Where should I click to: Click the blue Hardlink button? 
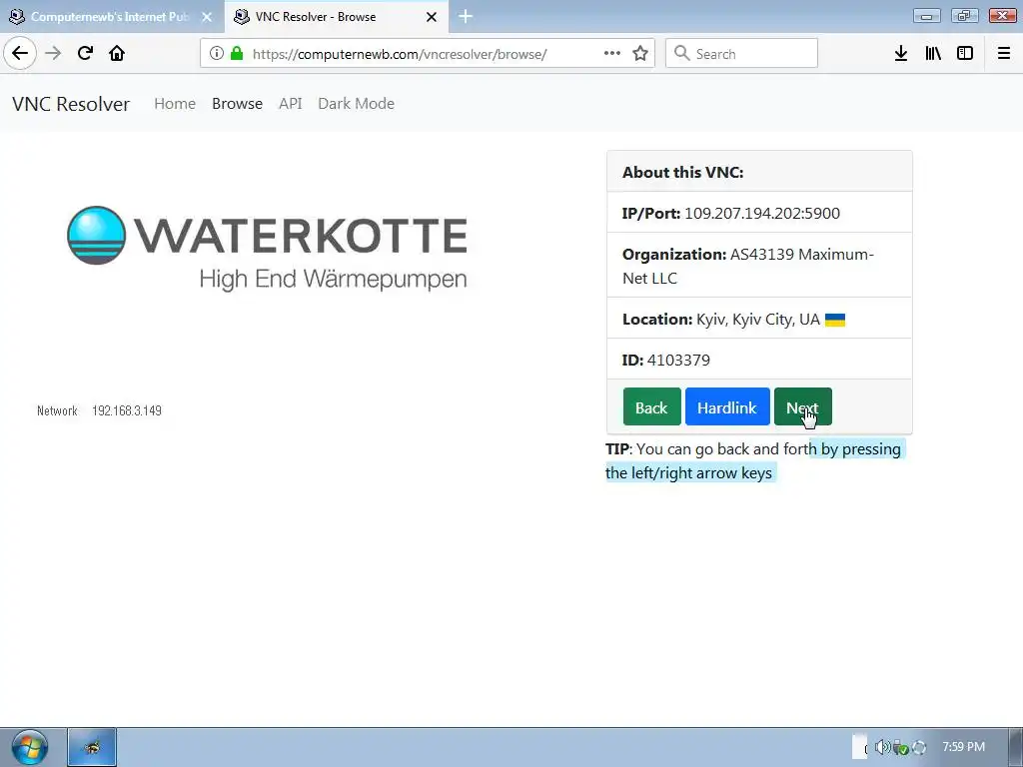727,406
